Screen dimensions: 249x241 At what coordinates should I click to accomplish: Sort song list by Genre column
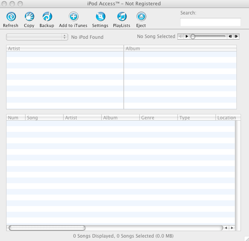[159, 117]
